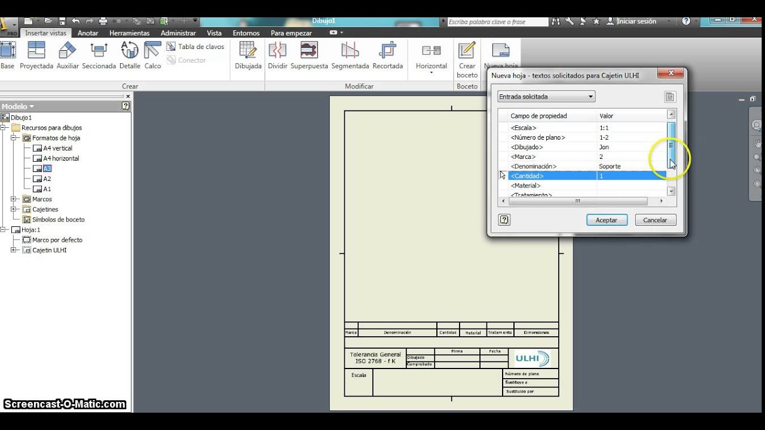Open the quick access toolbar customize arrow
Viewport: 765px width, 430px height.
(195, 21)
